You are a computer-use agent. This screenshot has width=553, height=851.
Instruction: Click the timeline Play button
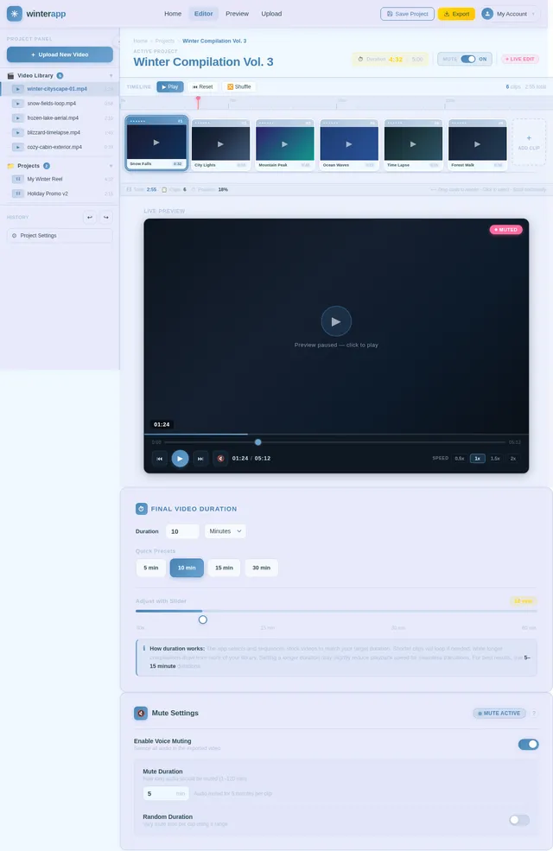point(170,87)
